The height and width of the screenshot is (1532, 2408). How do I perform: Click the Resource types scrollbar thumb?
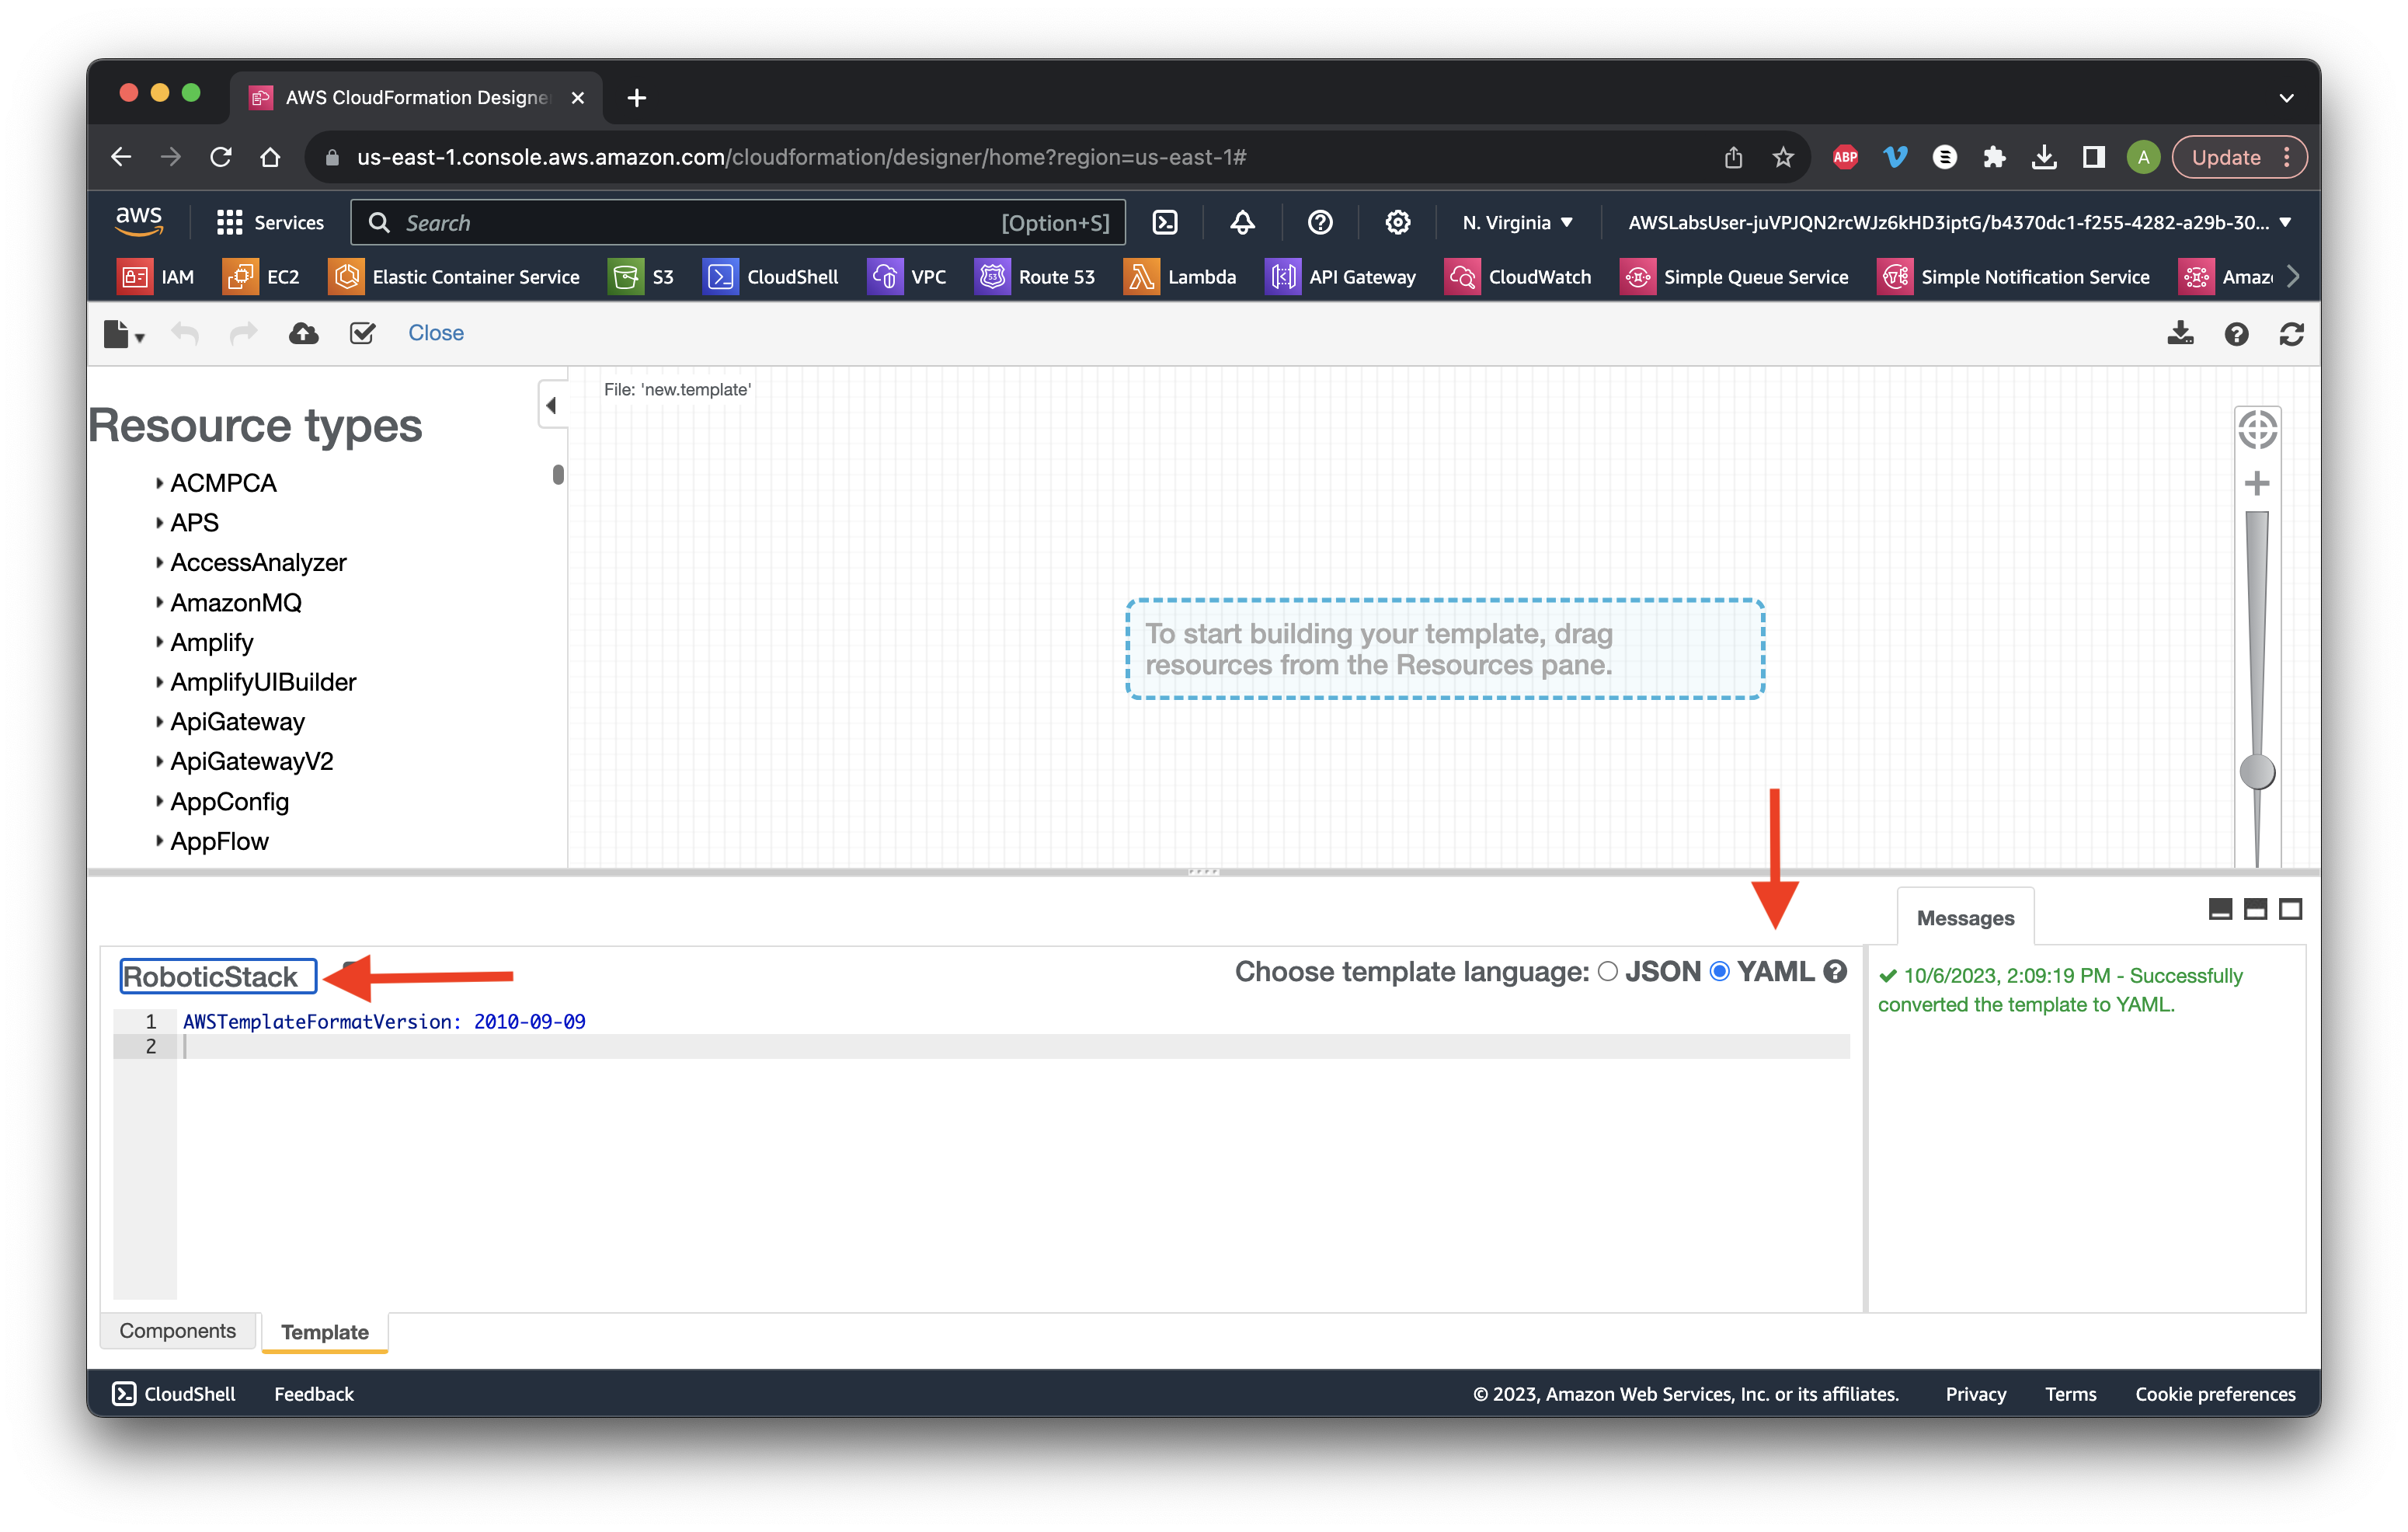click(x=558, y=475)
